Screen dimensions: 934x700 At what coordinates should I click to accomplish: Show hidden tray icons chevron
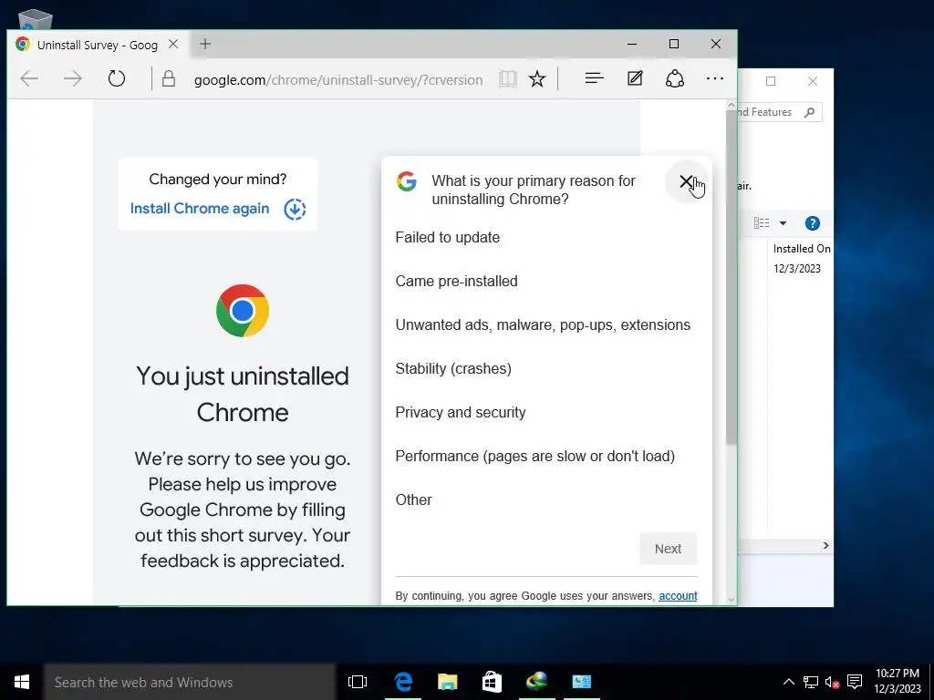pyautogui.click(x=788, y=682)
